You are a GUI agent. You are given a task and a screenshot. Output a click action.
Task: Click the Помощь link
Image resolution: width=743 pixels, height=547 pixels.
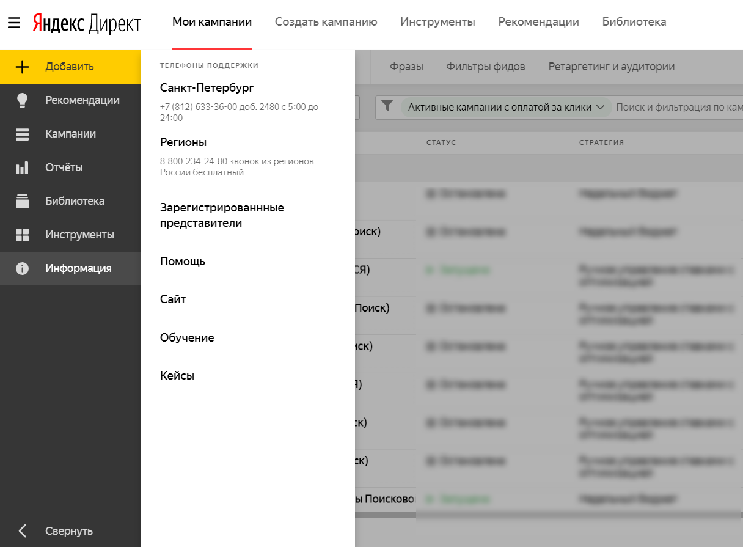point(182,261)
